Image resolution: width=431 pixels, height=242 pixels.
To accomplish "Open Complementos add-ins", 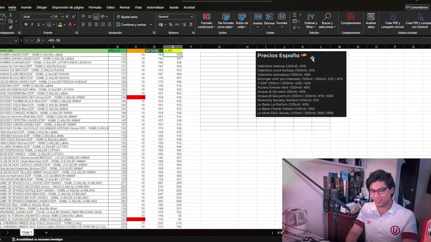I will [x=351, y=19].
